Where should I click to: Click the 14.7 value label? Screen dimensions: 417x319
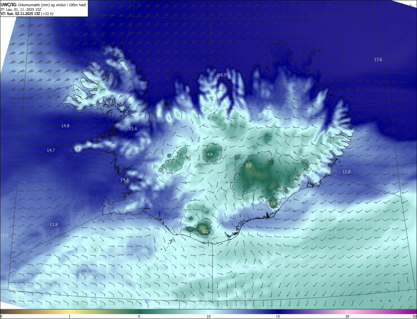tap(51, 150)
